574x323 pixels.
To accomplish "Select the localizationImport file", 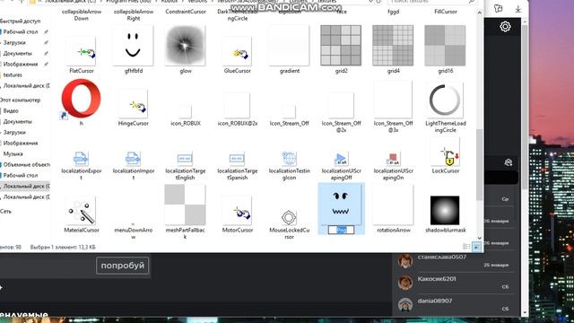I will point(134,158).
